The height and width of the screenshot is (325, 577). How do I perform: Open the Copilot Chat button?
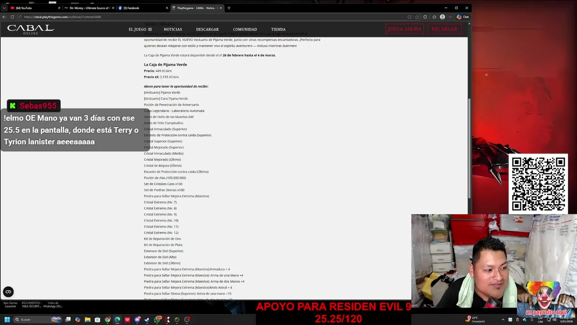point(463,17)
